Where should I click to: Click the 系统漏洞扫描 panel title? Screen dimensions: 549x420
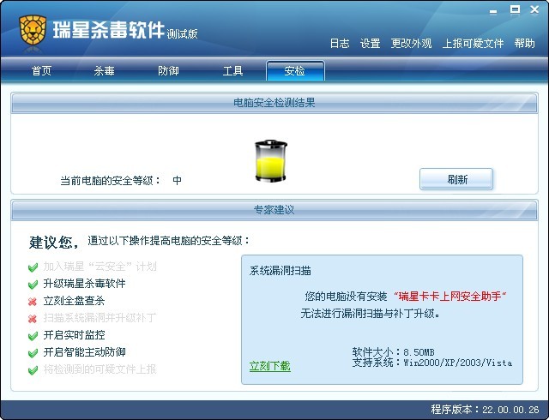coord(281,271)
